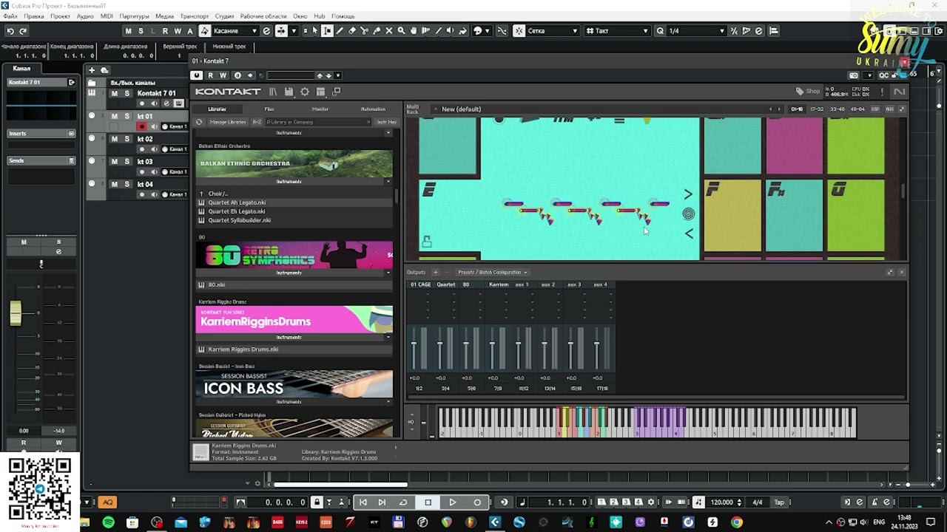The width and height of the screenshot is (947, 532).
Task: Click the lock icon in instrument view
Action: point(427,241)
